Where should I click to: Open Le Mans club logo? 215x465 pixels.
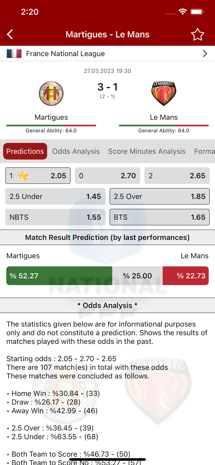(164, 93)
